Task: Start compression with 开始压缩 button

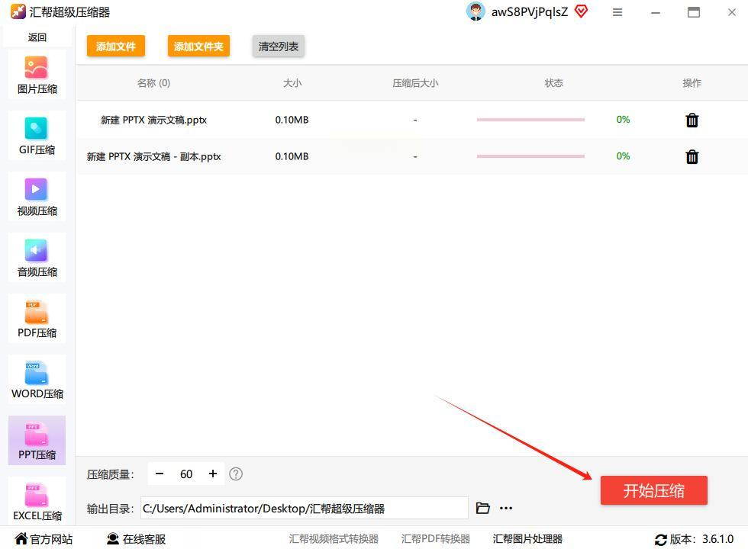Action: click(x=653, y=490)
